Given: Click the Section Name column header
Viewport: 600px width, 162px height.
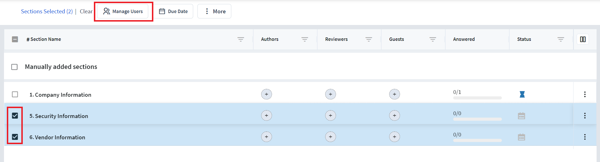Looking at the screenshot, I should pyautogui.click(x=44, y=39).
